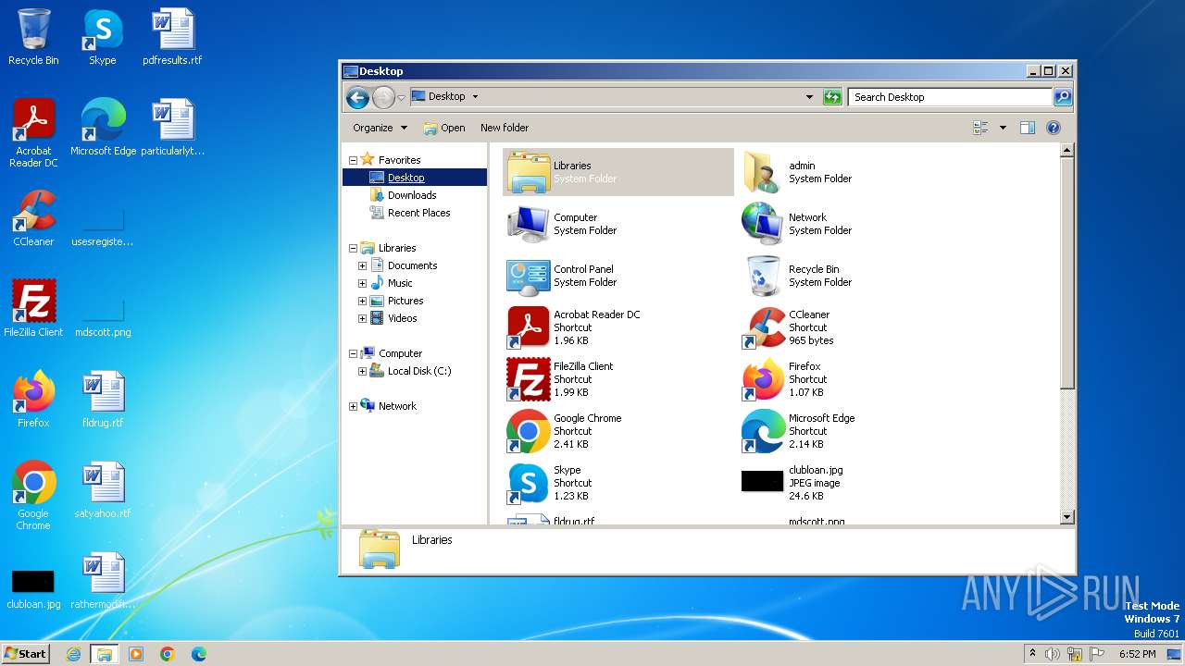
Task: Select clubloan.jpg thumbnail in Explorer
Action: [x=763, y=481]
